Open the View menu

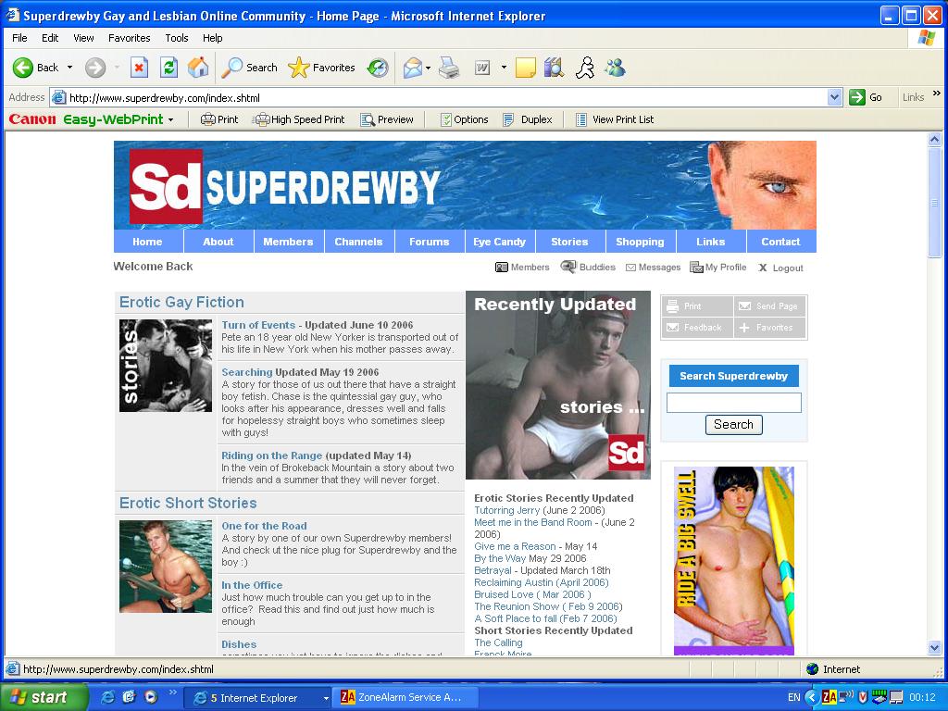[83, 38]
